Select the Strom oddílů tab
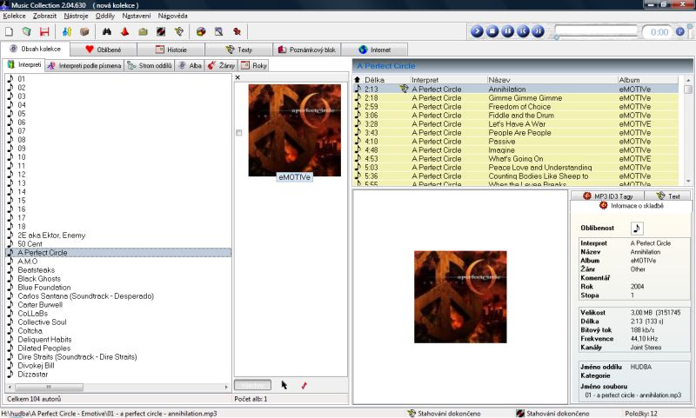 [149, 65]
